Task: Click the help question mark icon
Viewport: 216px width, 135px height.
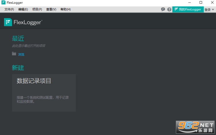Action: point(169,9)
